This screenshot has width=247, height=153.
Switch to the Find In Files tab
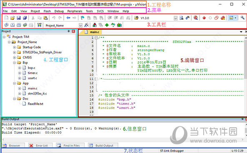point(70,146)
